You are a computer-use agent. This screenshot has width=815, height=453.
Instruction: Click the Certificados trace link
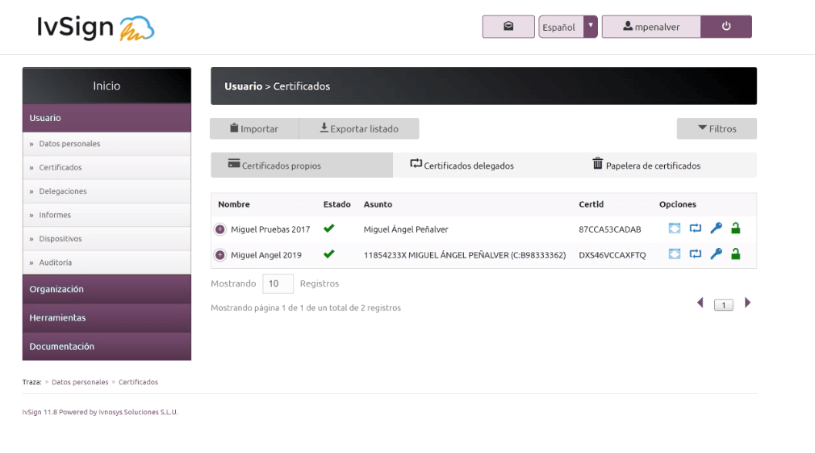point(138,382)
